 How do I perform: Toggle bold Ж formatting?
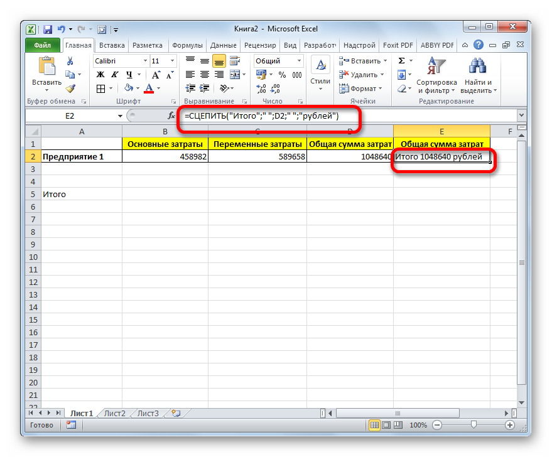(100, 75)
